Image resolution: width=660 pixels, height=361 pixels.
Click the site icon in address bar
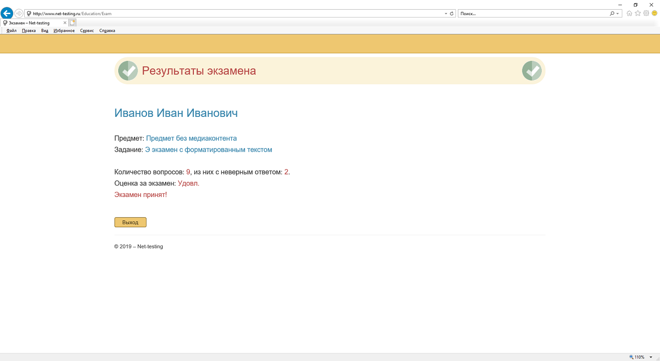29,14
